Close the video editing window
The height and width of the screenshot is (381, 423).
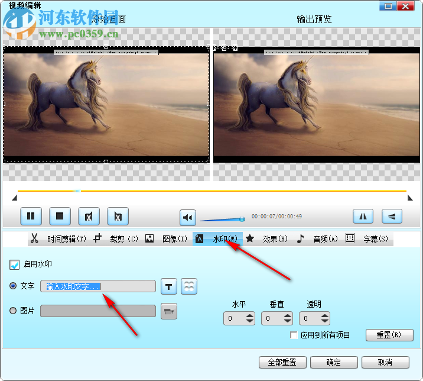(405, 6)
